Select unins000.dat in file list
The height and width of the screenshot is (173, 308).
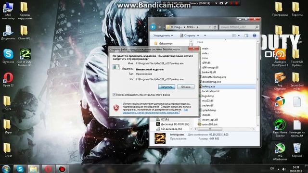pyautogui.click(x=210, y=124)
